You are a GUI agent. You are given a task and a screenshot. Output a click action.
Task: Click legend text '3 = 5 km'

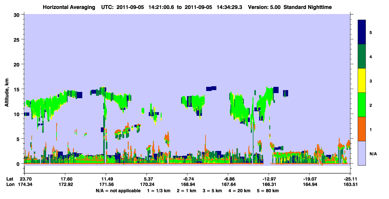coord(212,191)
